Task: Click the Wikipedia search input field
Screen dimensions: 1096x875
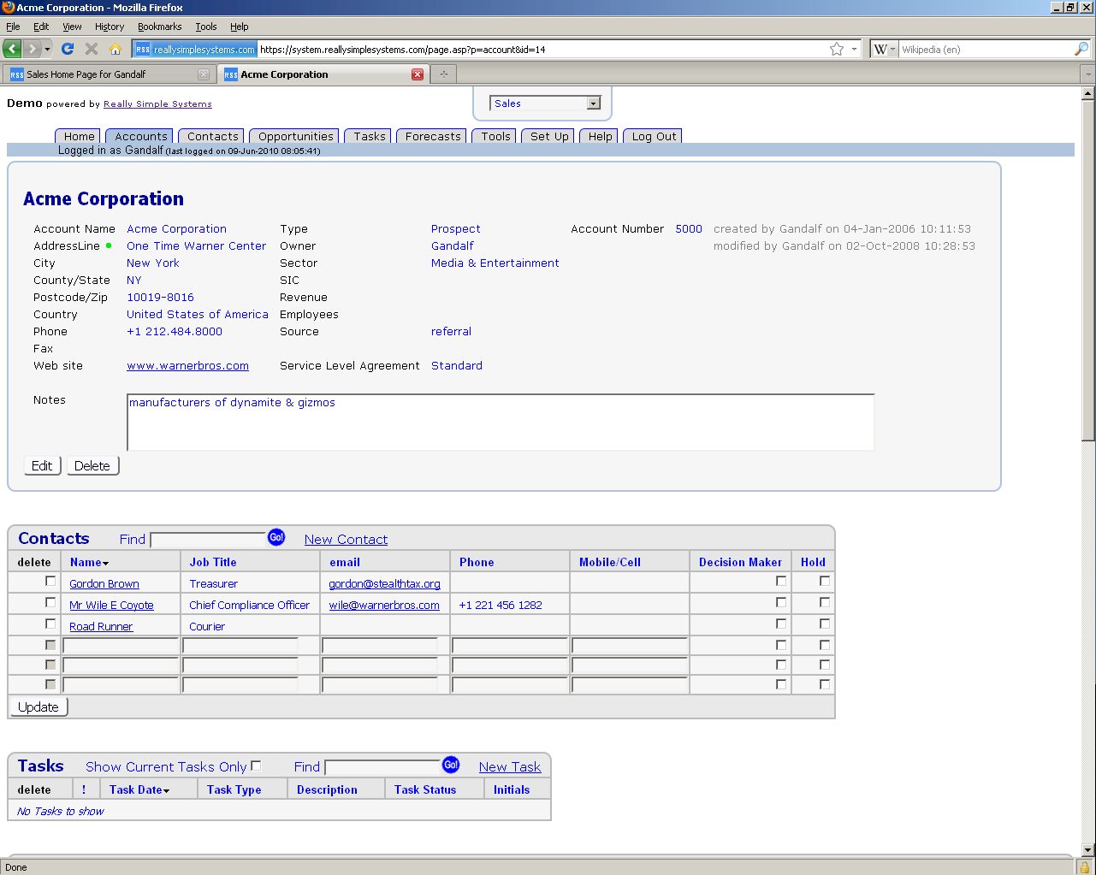Action: click(x=986, y=49)
